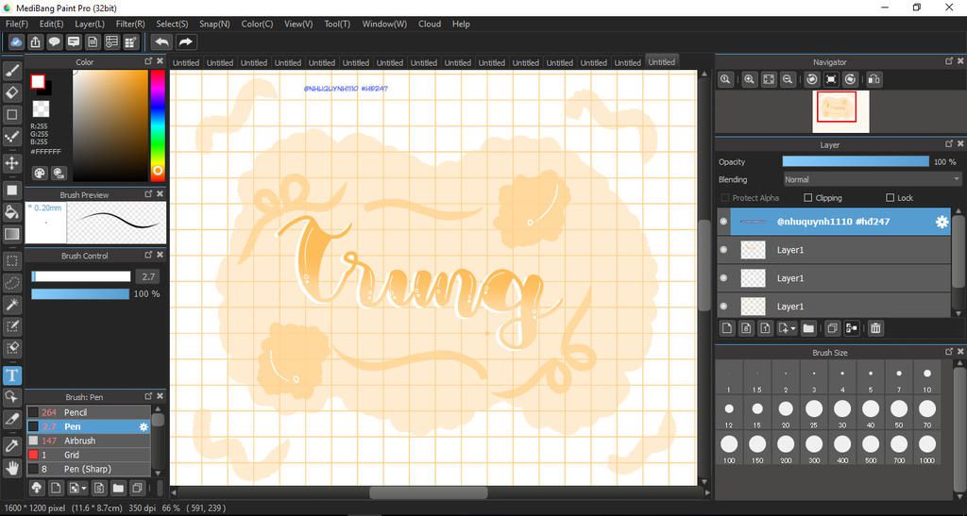Click the rainbow hue slider

click(158, 125)
